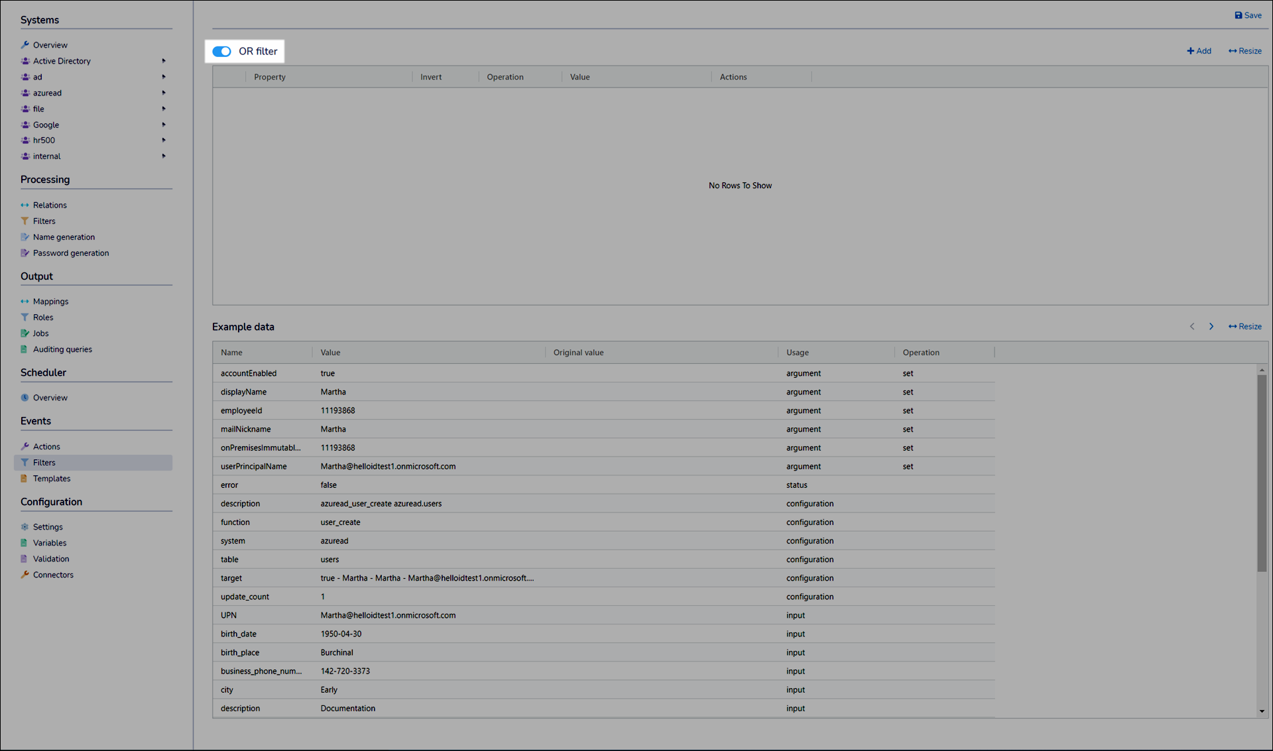Click the Jobs icon in Output

point(25,333)
